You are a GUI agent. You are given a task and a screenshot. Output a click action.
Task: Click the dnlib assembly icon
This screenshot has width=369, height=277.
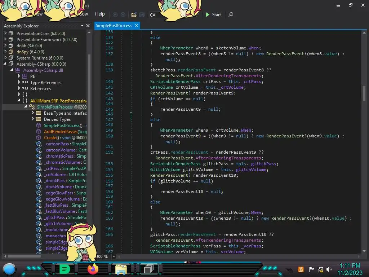pyautogui.click(x=11, y=45)
